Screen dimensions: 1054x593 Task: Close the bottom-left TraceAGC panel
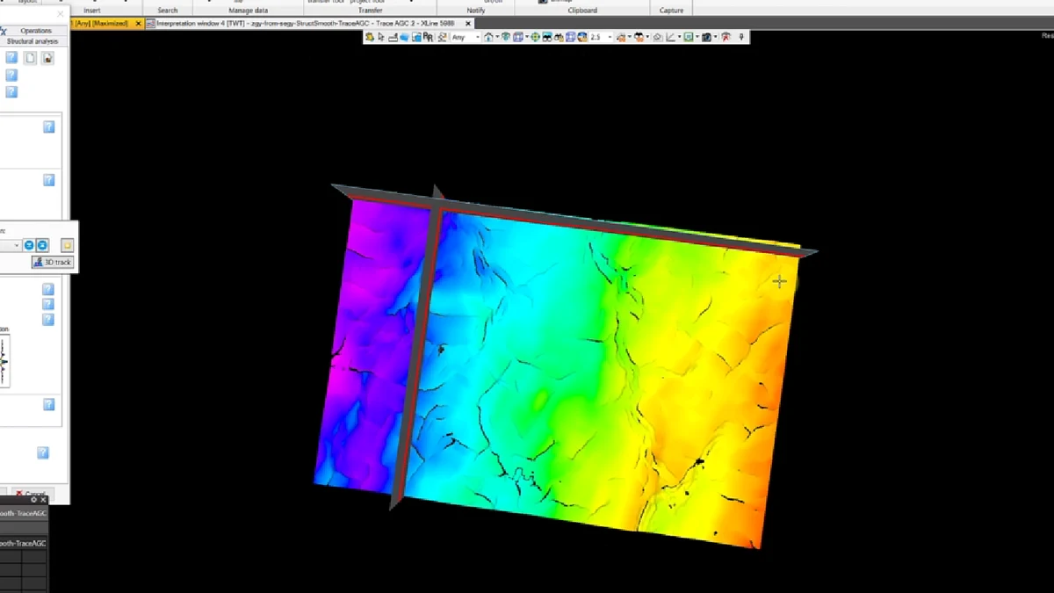[x=43, y=500]
